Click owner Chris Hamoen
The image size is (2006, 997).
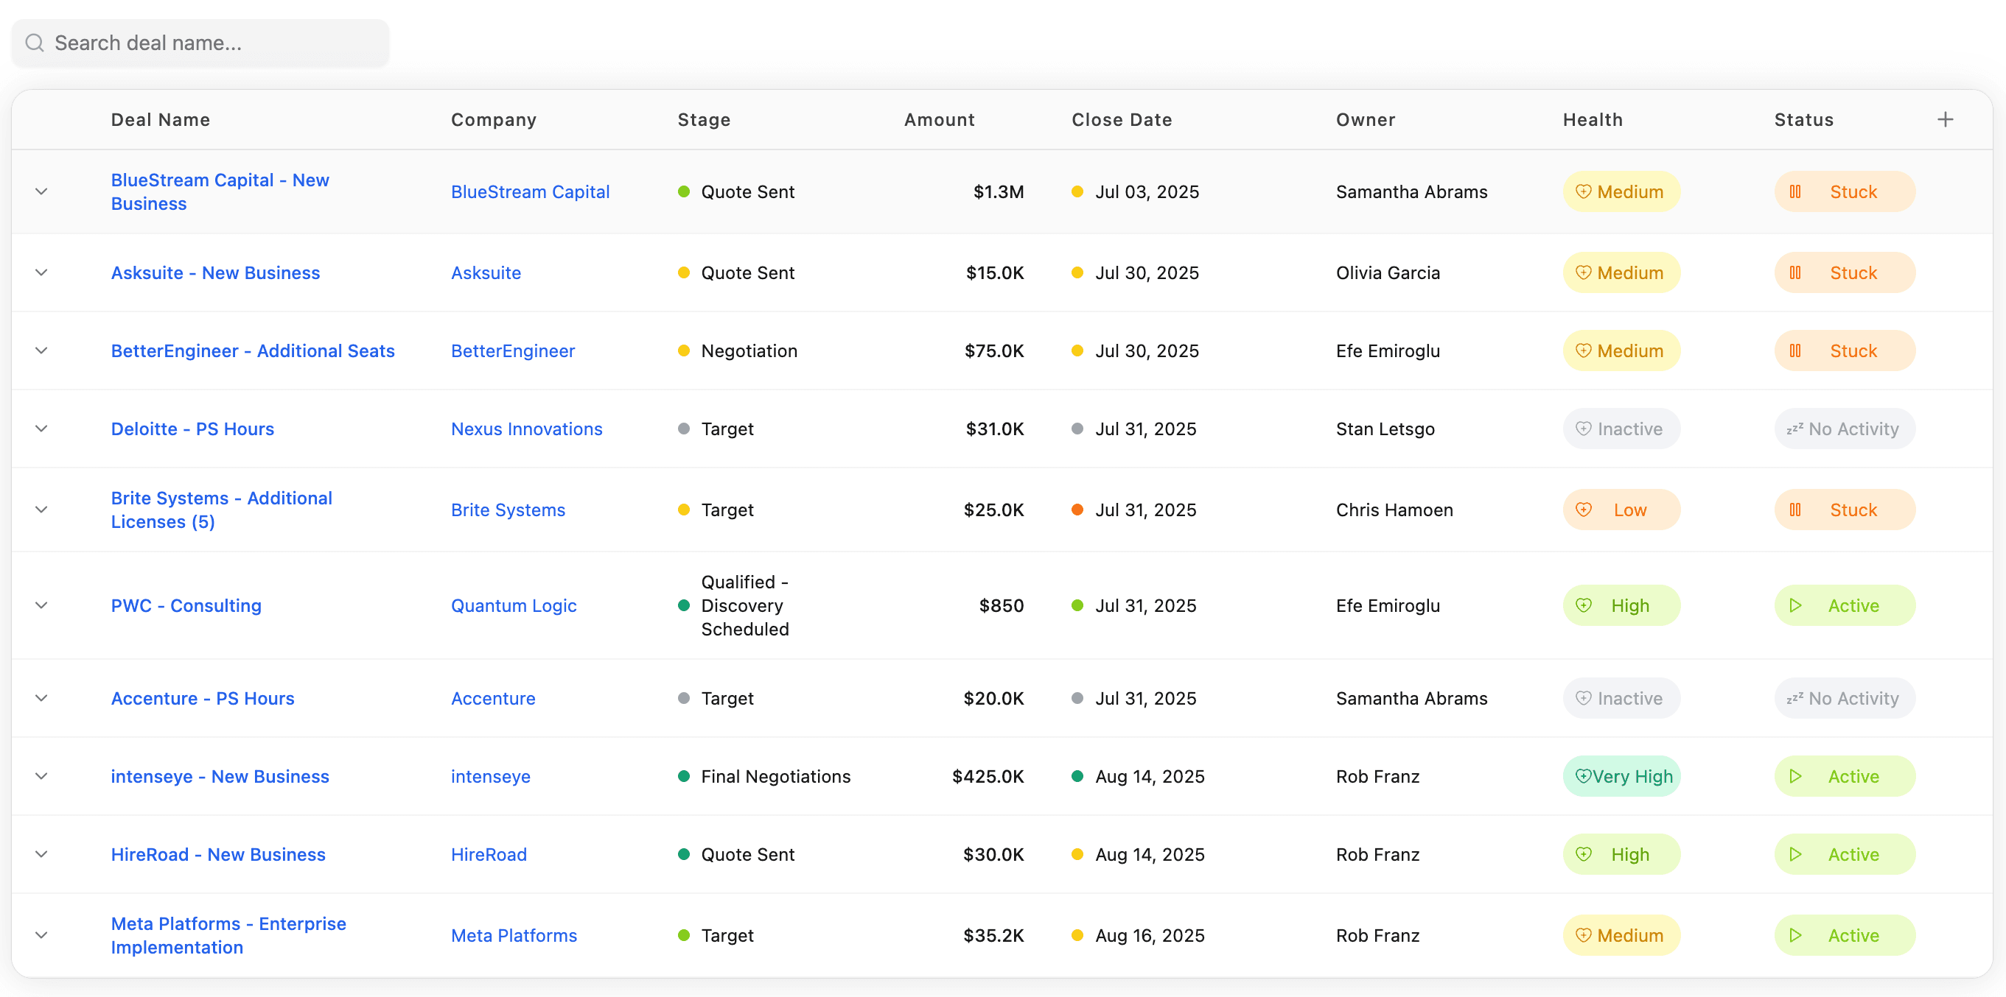coord(1394,509)
